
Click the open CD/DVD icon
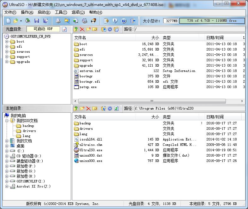coord(28,21)
